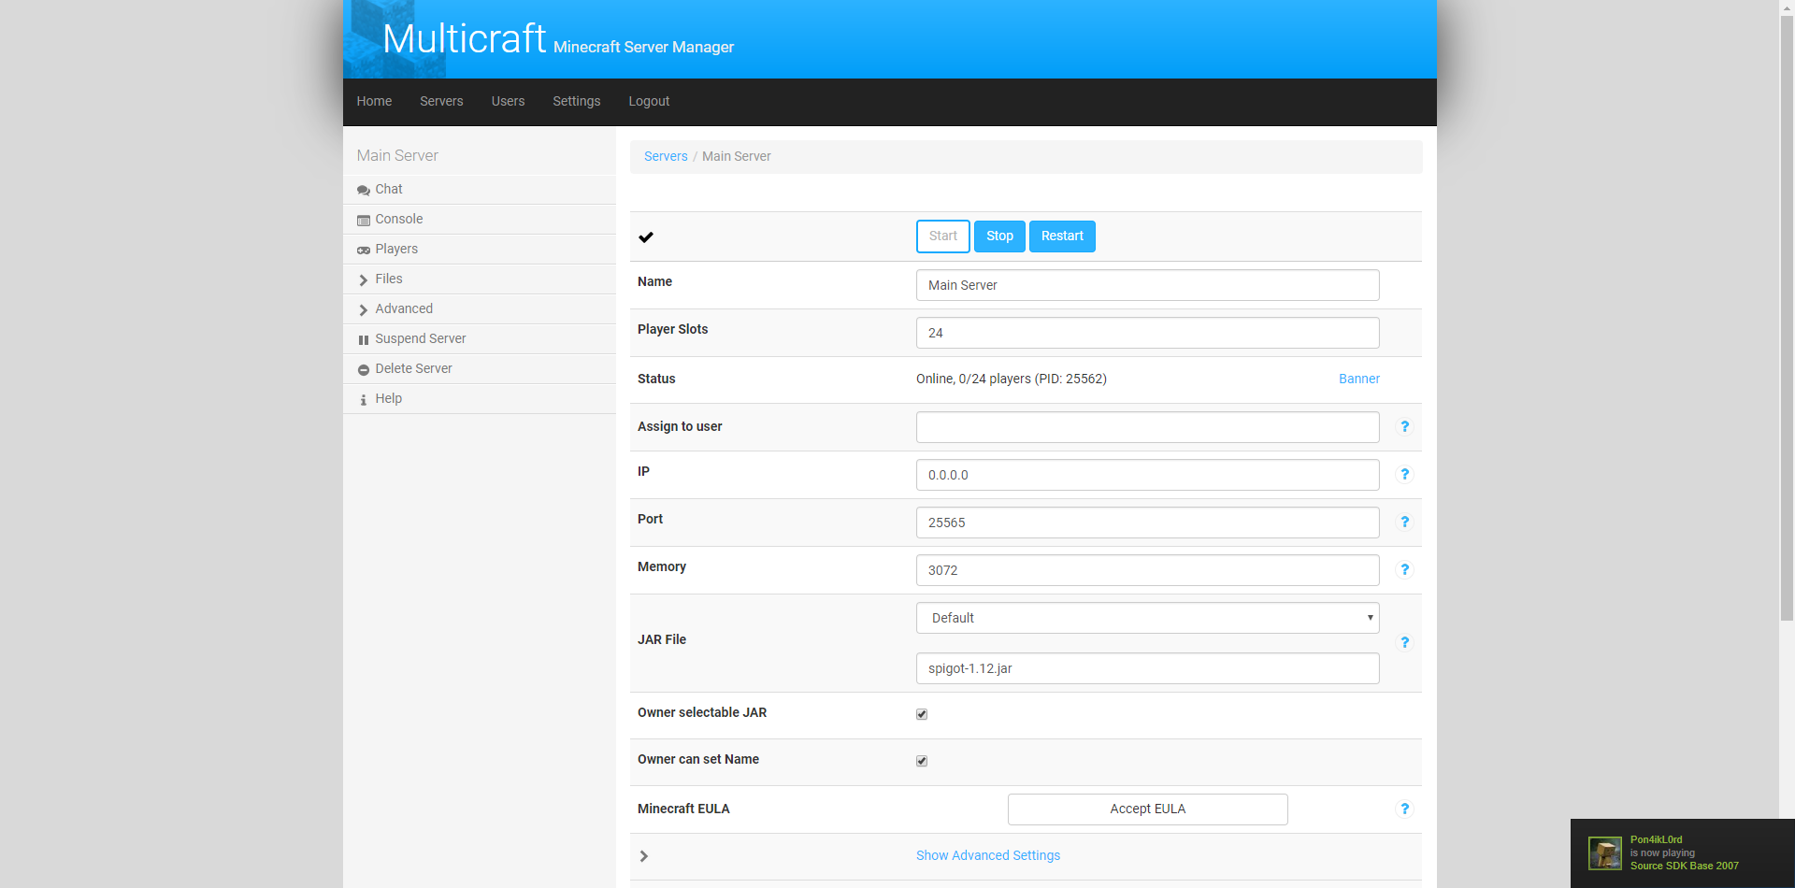
Task: Click the question mark beside Minecraft EULA
Action: (1404, 809)
